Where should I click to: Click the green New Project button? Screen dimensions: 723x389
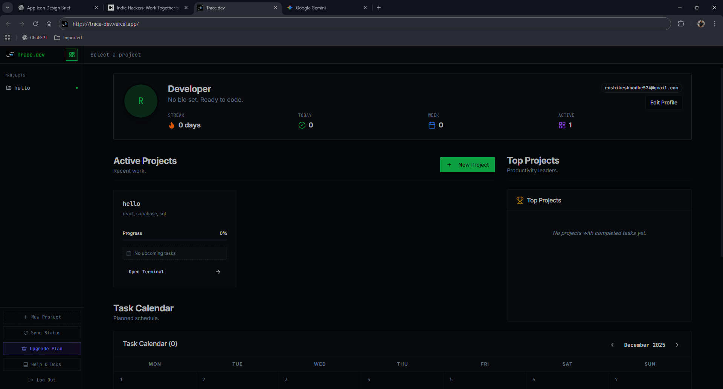tap(467, 164)
